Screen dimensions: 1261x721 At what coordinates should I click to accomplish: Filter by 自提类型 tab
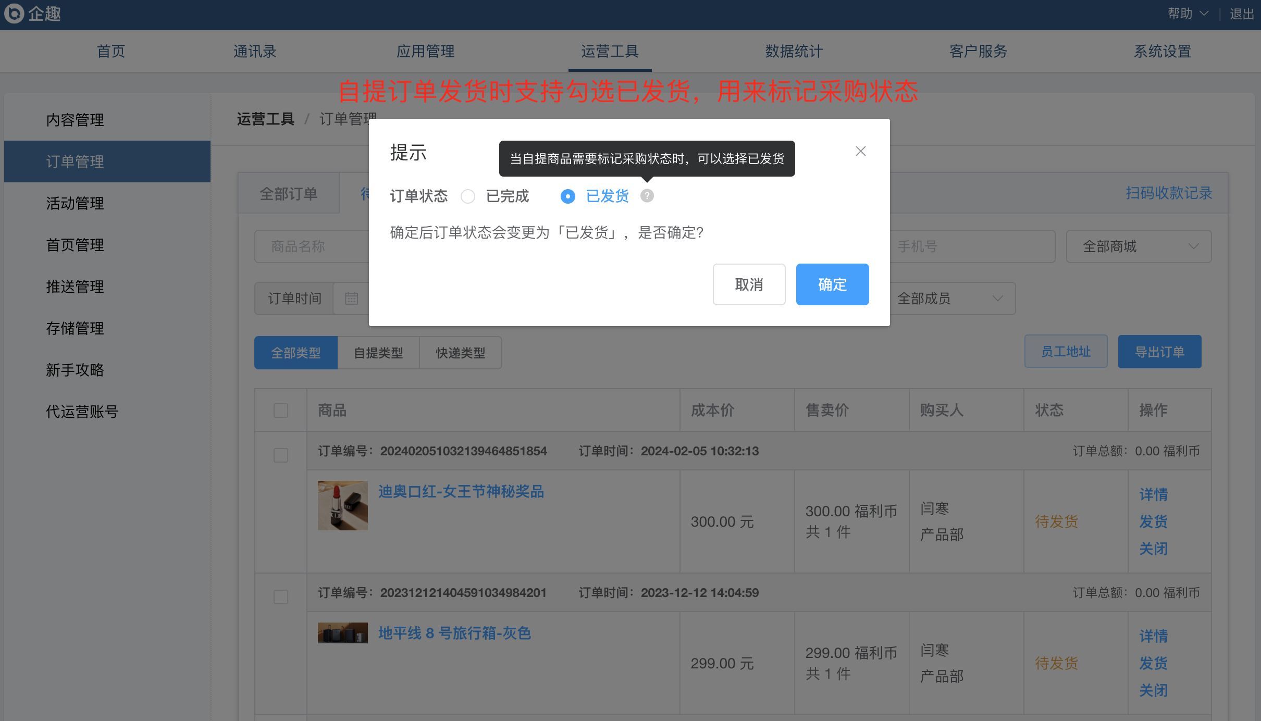pos(378,353)
